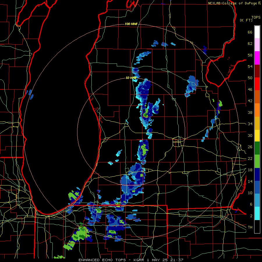Click the 50 NMI range ring label
The image size is (262, 262).
point(131,78)
